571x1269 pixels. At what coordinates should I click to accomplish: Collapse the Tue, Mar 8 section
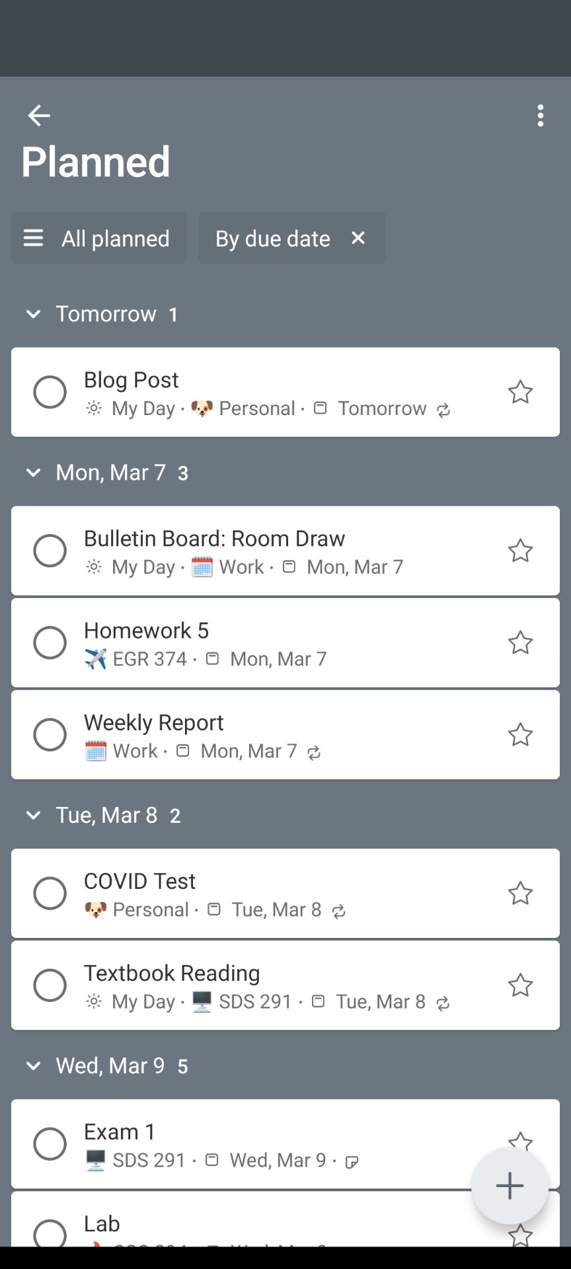(x=33, y=815)
